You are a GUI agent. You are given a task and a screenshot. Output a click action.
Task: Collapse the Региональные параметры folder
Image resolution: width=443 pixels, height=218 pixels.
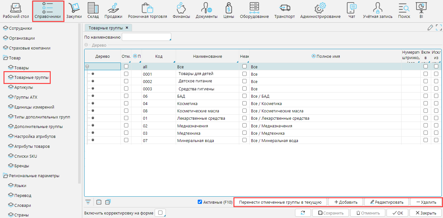click(x=5, y=176)
